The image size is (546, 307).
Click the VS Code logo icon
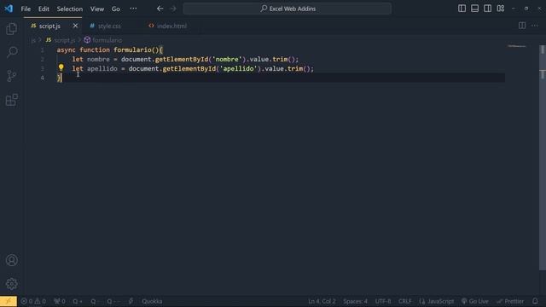(x=9, y=9)
